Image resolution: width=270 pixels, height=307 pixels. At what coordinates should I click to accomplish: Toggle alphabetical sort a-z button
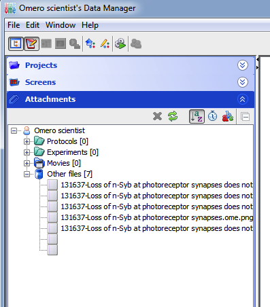coord(197,117)
